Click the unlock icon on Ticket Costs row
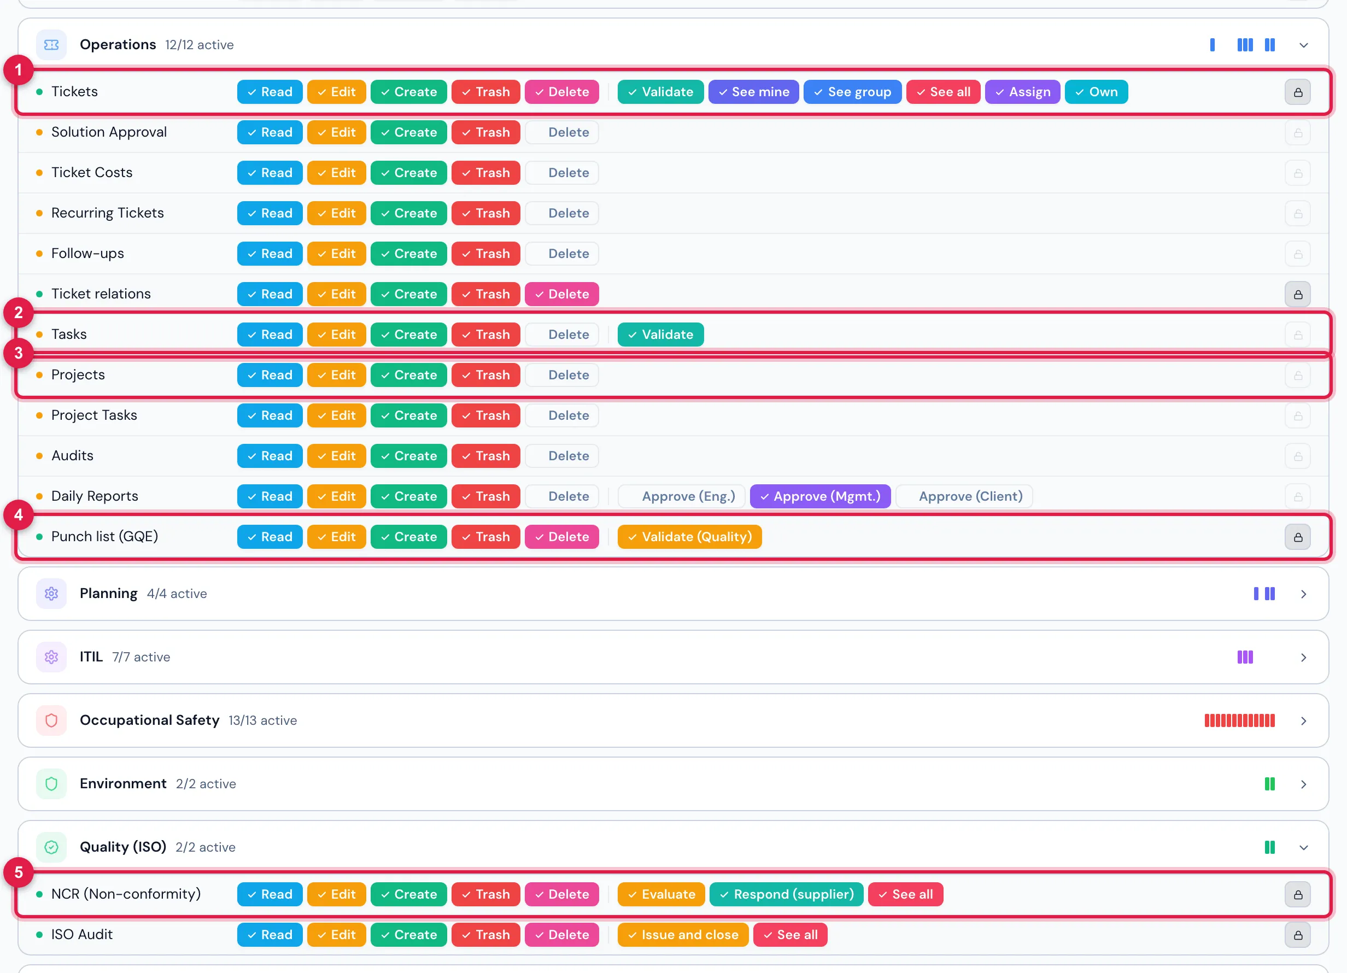The width and height of the screenshot is (1347, 973). tap(1298, 173)
